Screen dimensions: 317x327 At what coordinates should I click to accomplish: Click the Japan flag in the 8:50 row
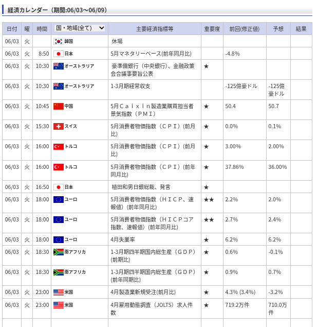coord(59,54)
